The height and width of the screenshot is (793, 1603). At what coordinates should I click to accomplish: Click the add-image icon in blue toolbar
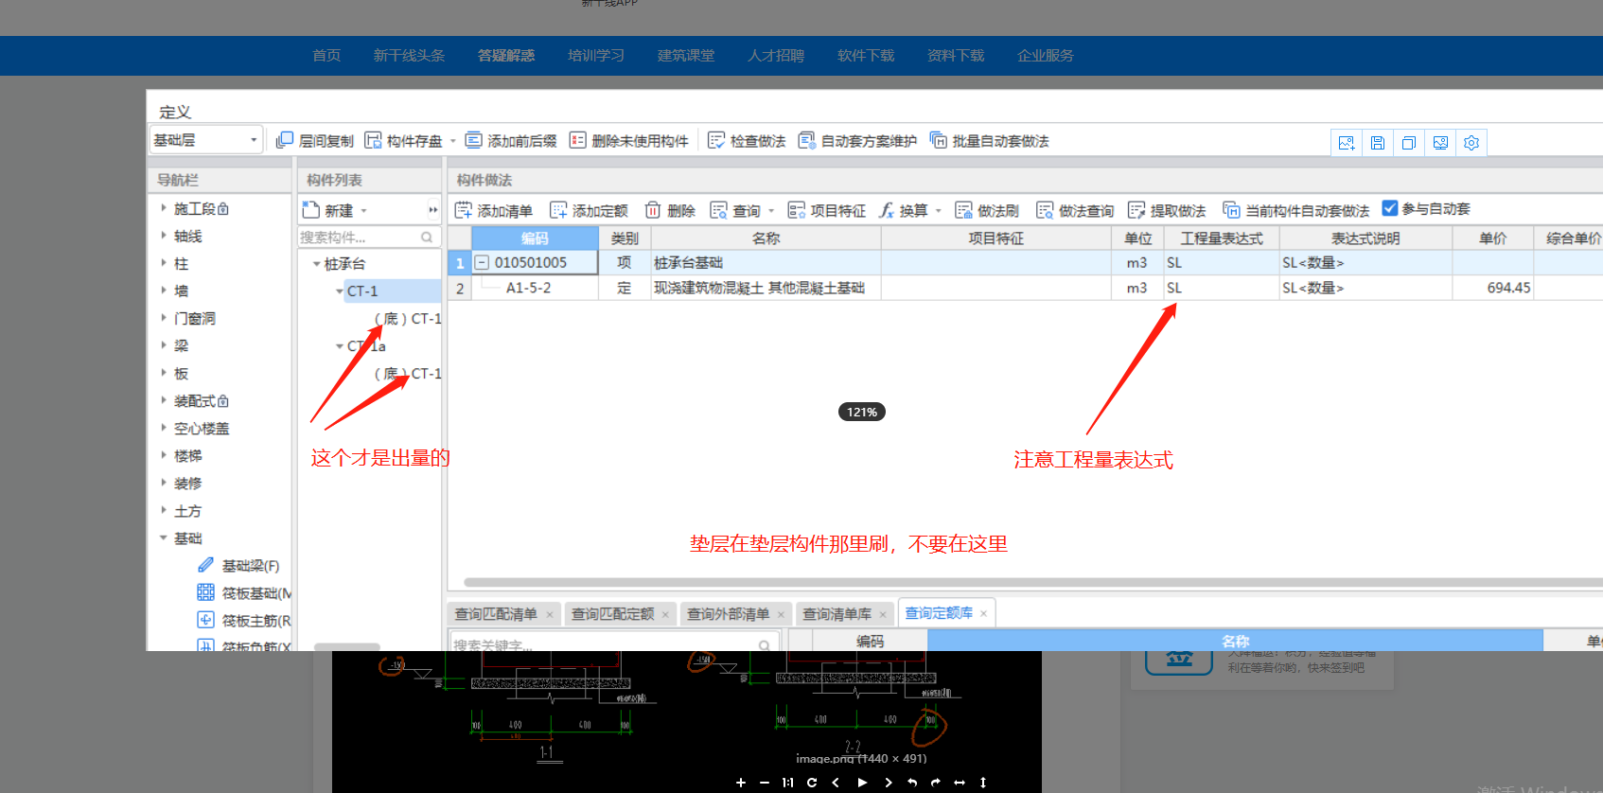tap(1347, 143)
